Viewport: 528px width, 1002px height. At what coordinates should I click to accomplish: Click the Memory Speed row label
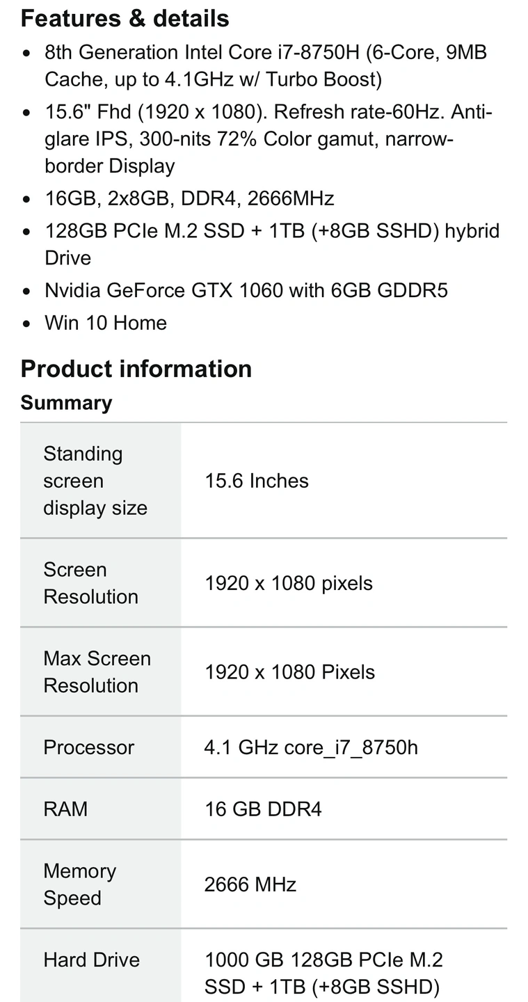coord(80,884)
